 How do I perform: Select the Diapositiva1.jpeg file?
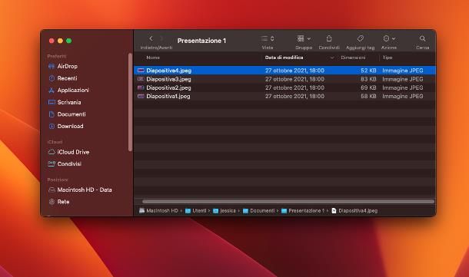(x=168, y=96)
